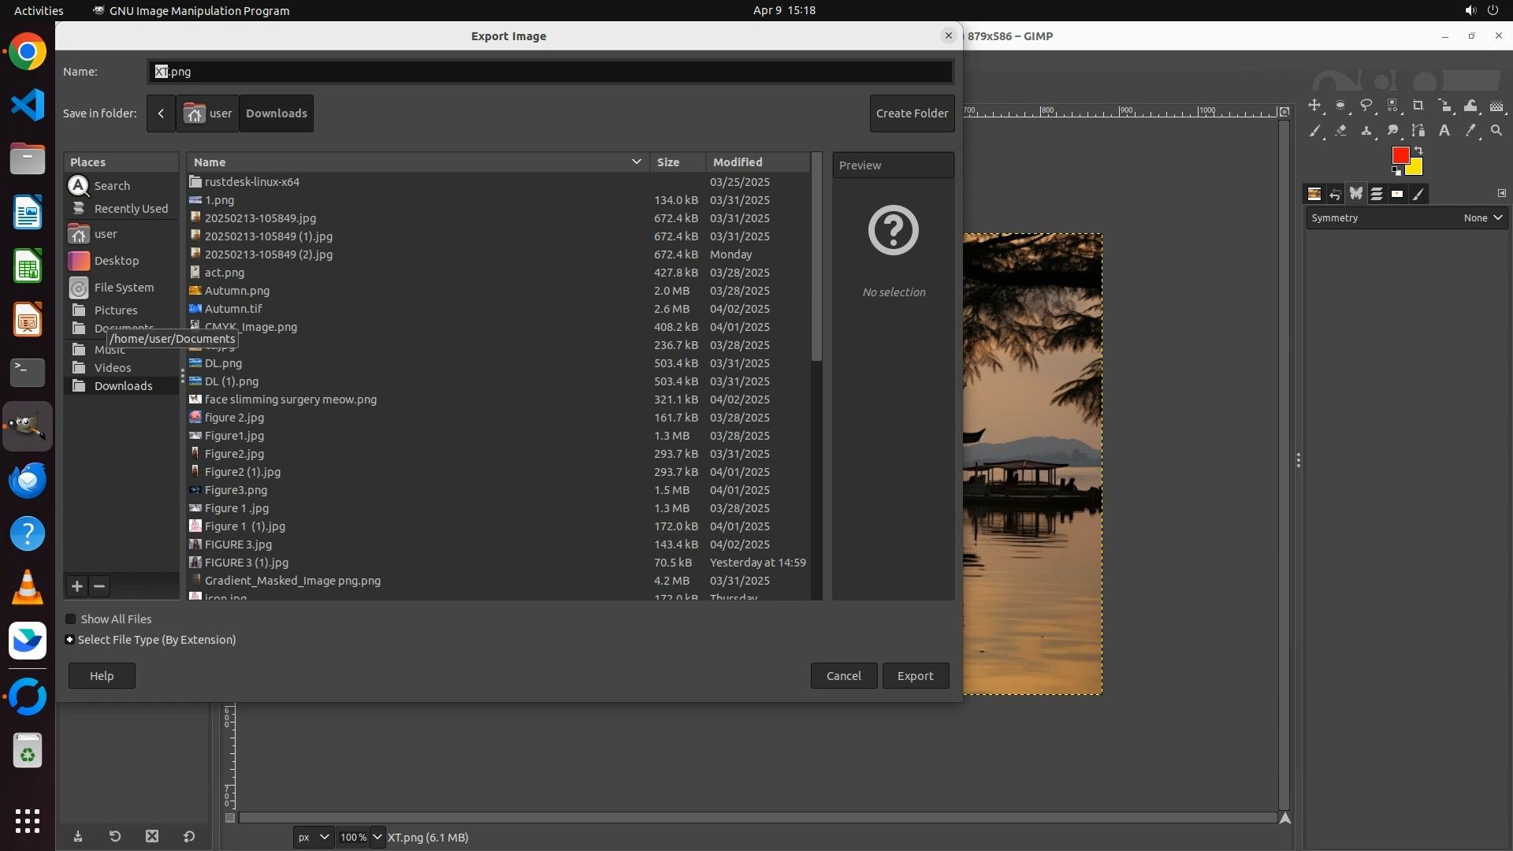Open the Symmetry None dropdown
Image resolution: width=1513 pixels, height=851 pixels.
coord(1483,218)
